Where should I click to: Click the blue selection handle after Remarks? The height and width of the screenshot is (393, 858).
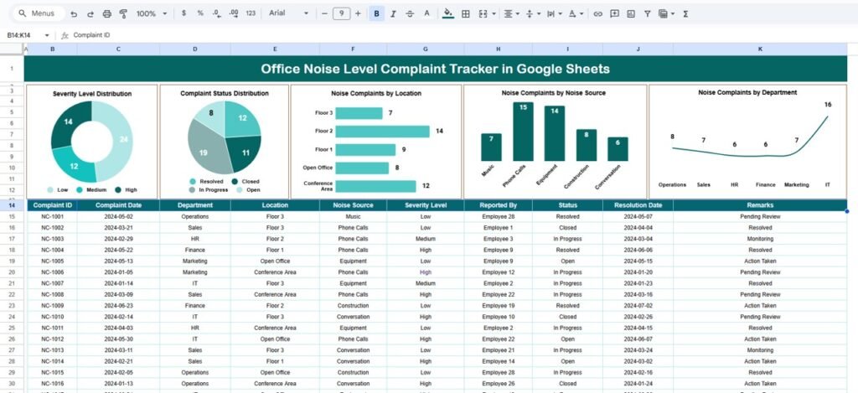847,210
